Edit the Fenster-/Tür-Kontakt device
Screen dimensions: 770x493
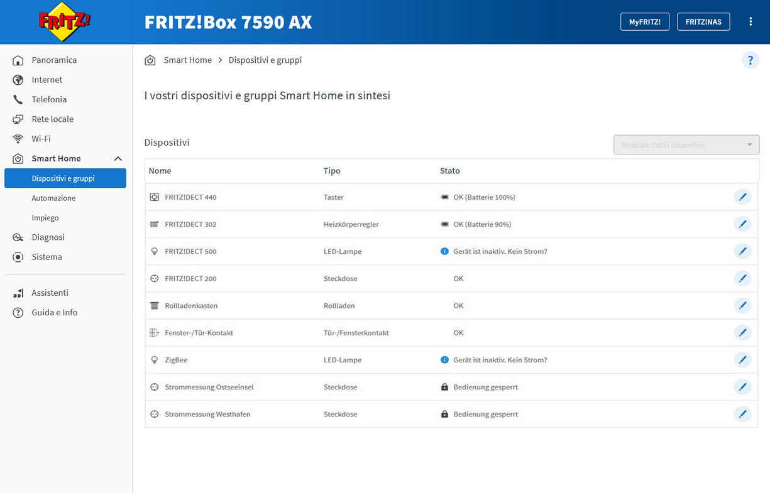click(x=742, y=333)
